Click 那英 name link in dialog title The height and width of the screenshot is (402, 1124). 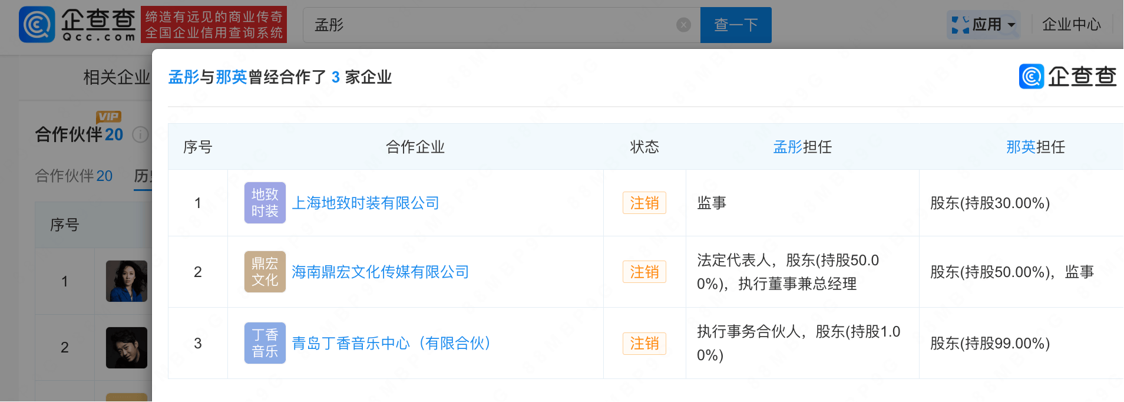(x=231, y=77)
